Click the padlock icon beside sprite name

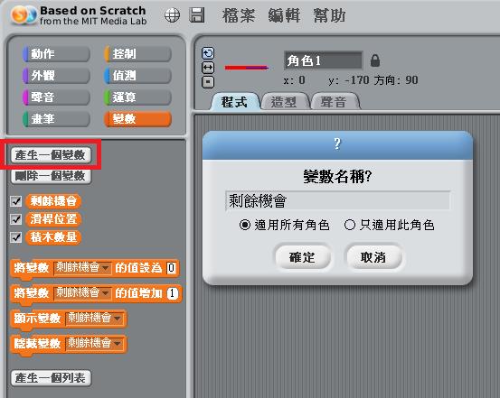click(x=375, y=60)
